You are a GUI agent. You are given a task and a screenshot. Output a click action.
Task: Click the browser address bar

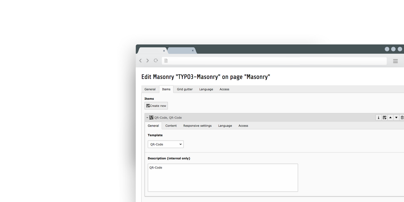(274, 61)
